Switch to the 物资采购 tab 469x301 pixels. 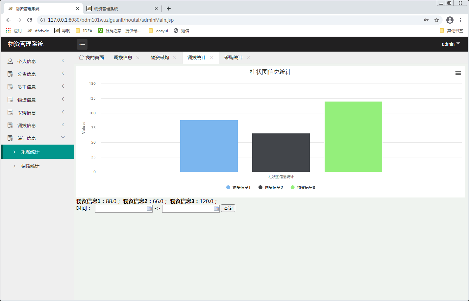click(x=160, y=58)
